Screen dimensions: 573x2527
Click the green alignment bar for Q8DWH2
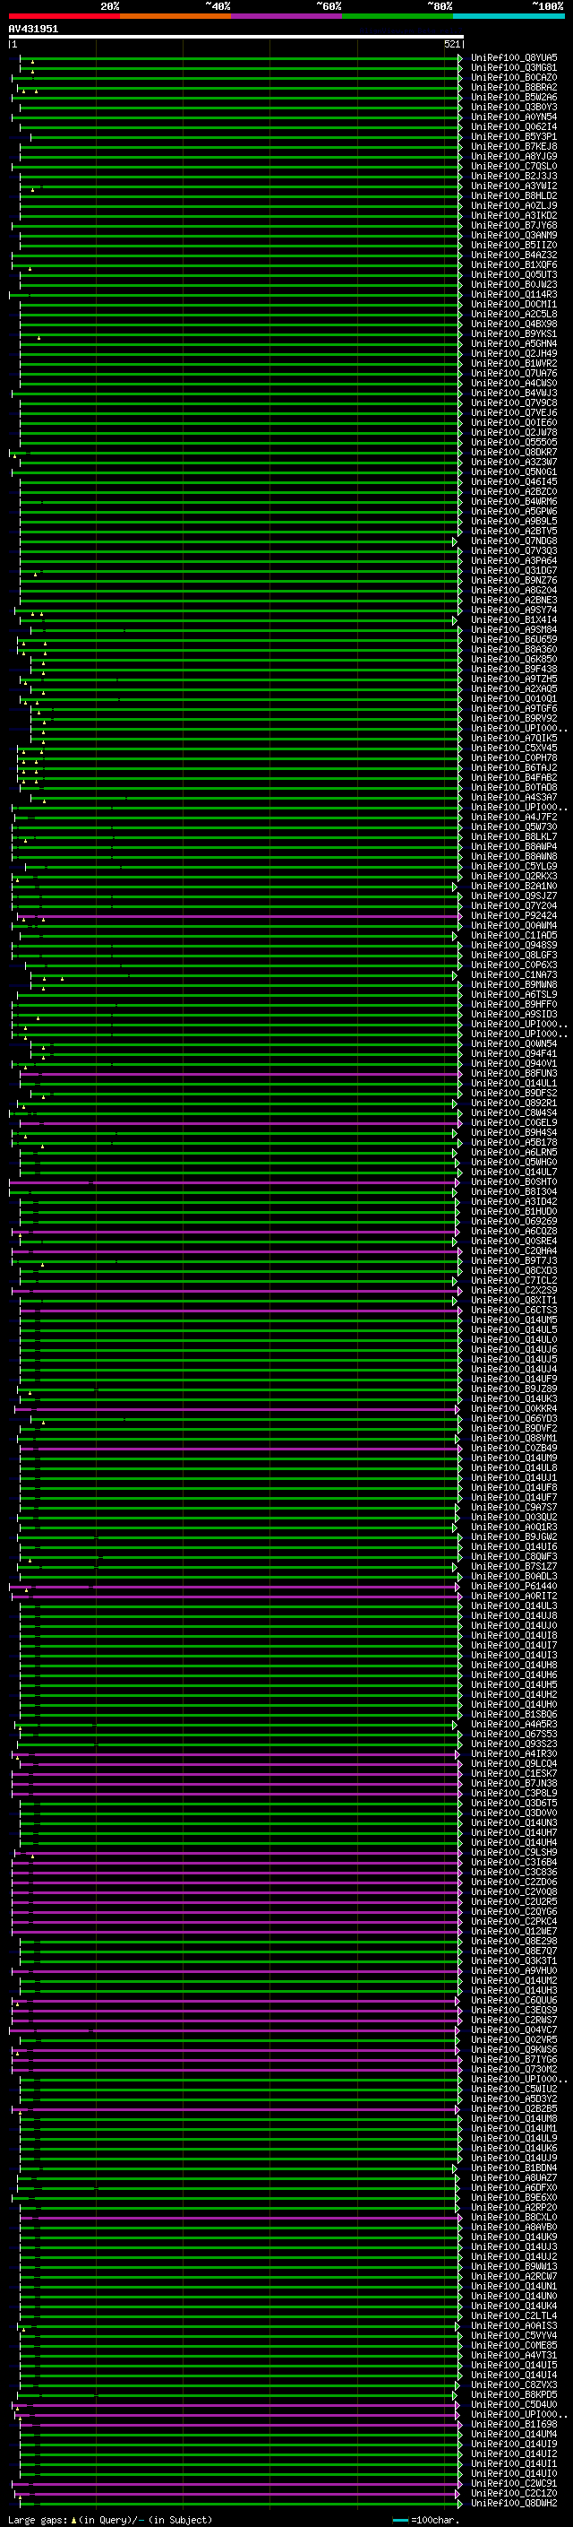pyautogui.click(x=240, y=2503)
